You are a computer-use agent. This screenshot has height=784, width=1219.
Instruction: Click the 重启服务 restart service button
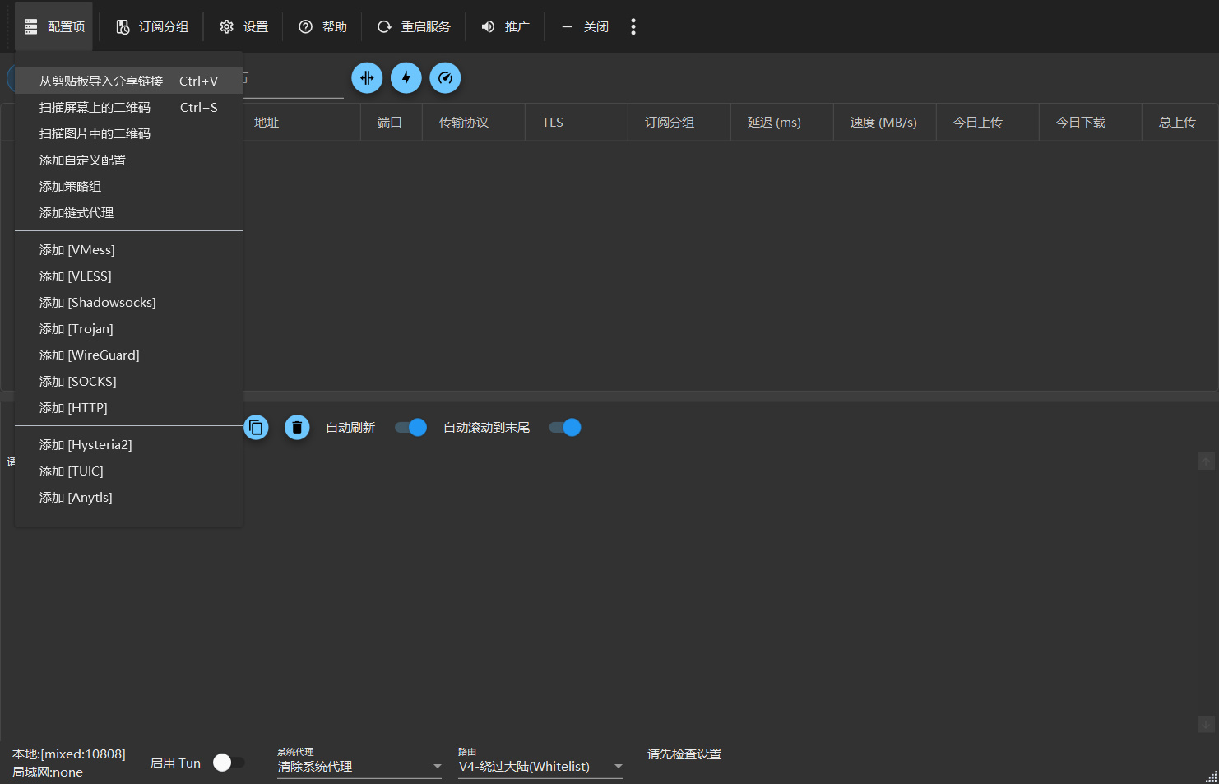[x=414, y=27]
